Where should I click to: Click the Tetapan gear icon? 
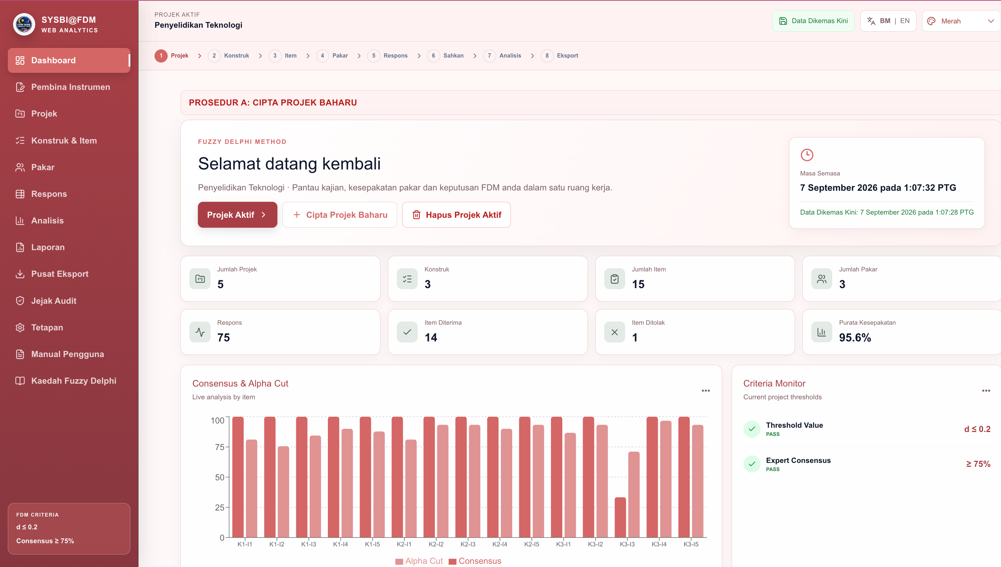pos(20,328)
